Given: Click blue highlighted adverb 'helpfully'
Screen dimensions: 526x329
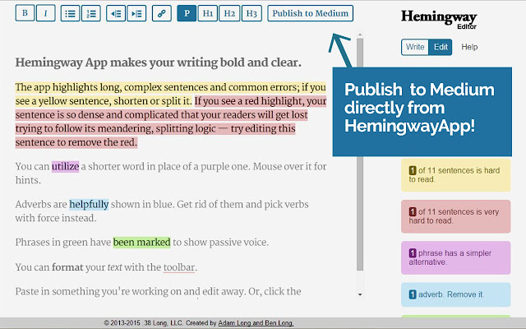Looking at the screenshot, I should (x=89, y=205).
